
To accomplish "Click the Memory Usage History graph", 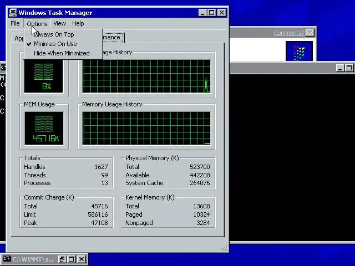I will [146, 128].
